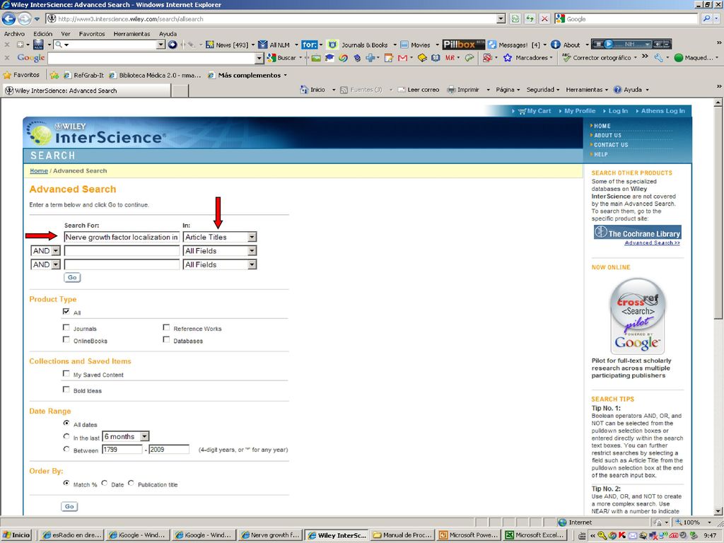Expand the Página command bar dropdown
The width and height of the screenshot is (724, 543).
pos(518,90)
